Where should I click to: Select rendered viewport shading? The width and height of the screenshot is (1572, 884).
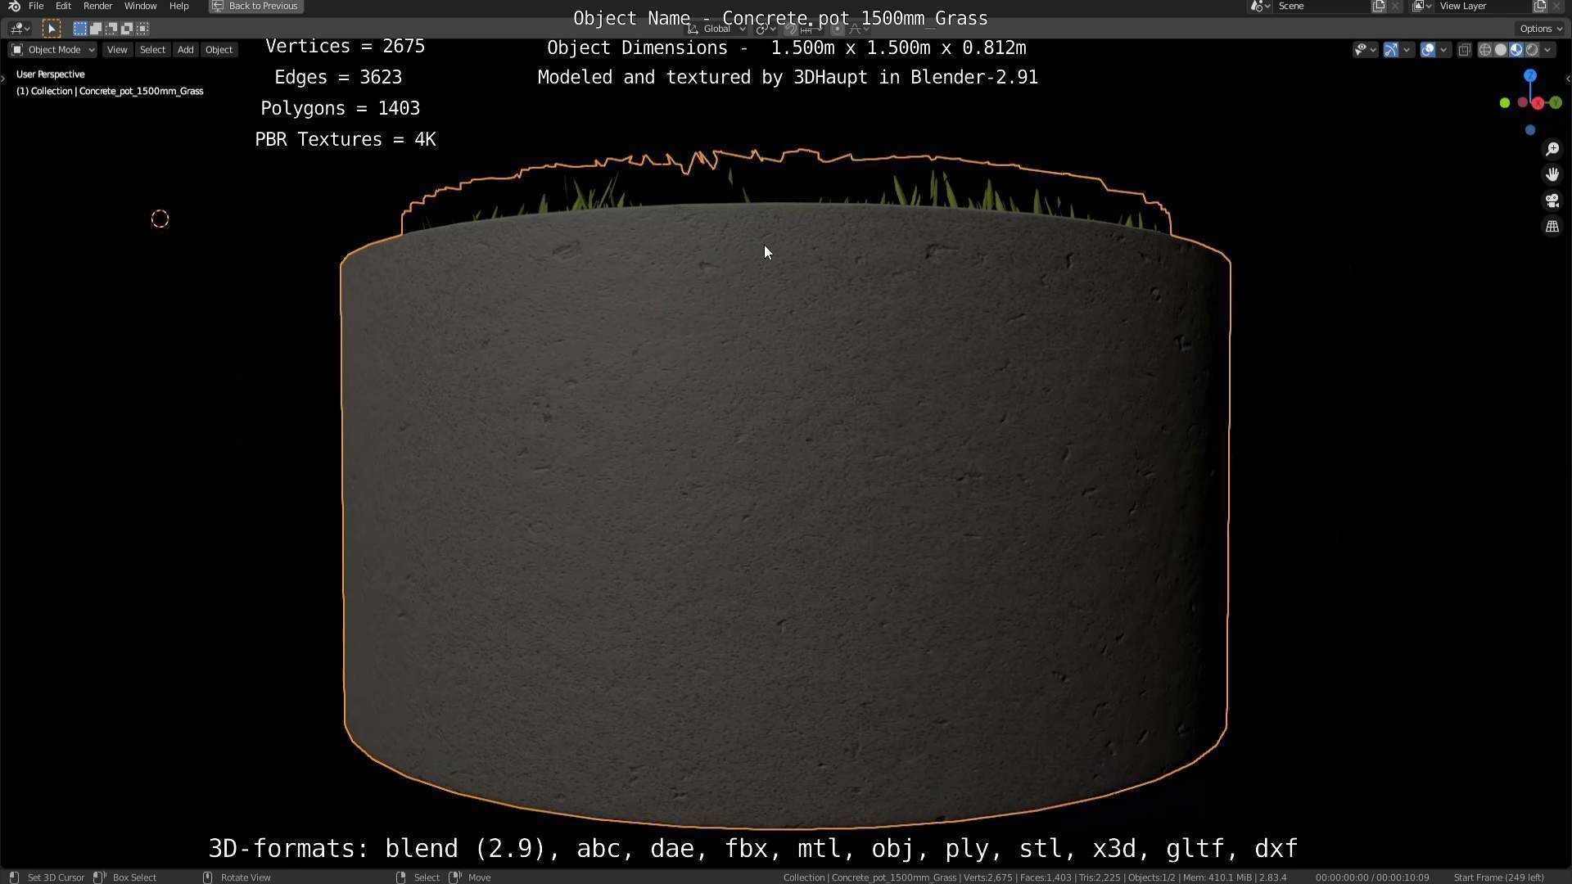(x=1532, y=50)
